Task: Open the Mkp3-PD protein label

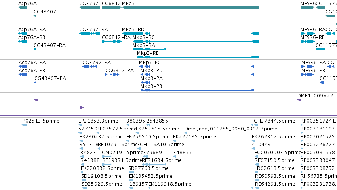Action: [152, 71]
